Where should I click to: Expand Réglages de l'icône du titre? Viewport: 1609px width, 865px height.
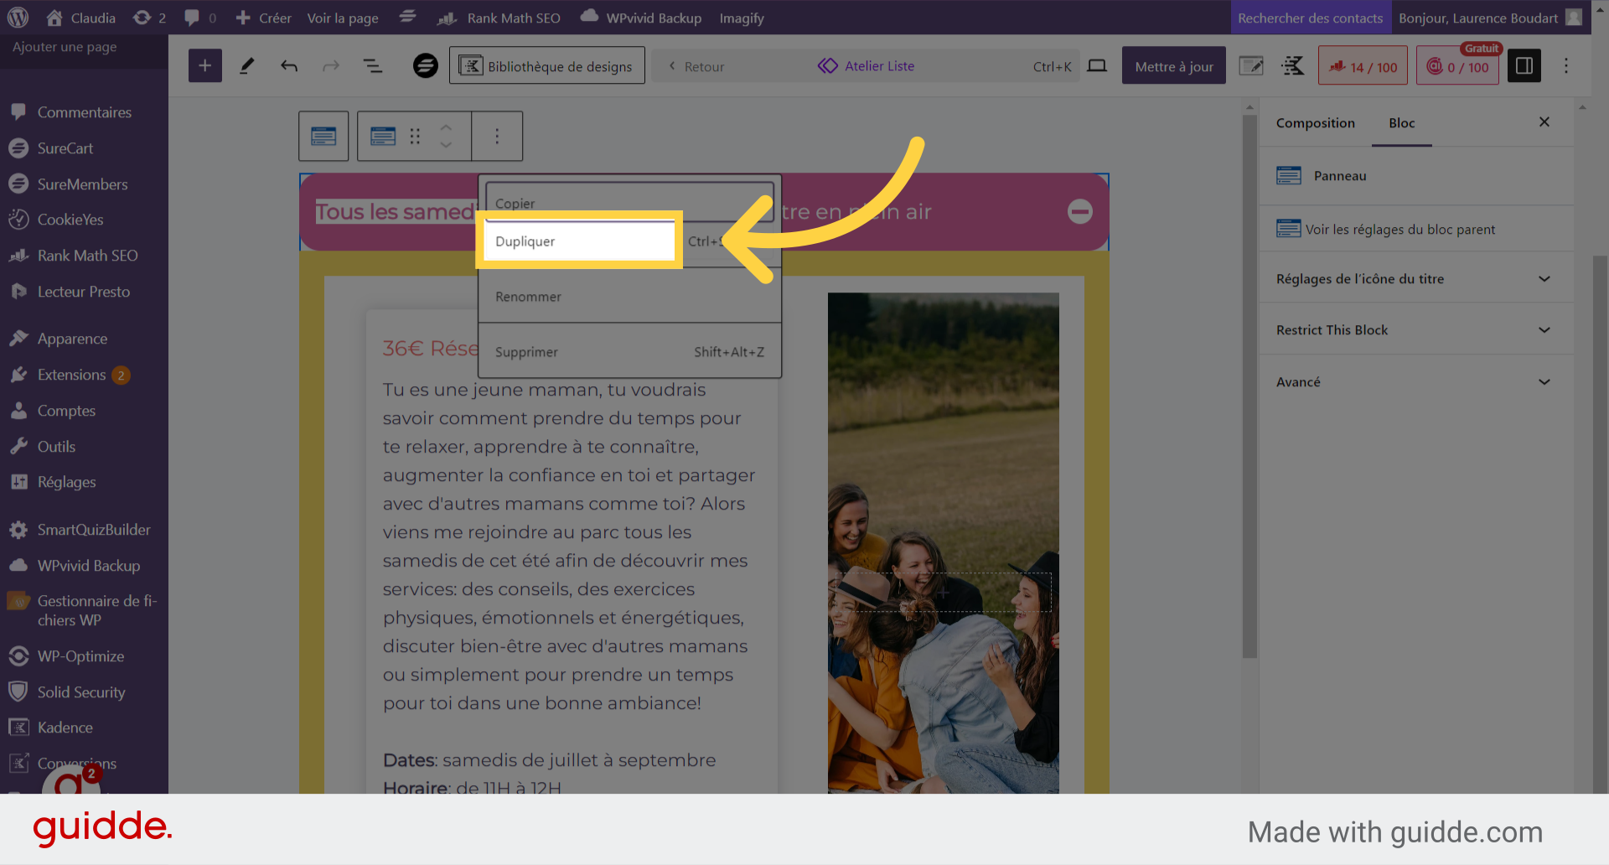[x=1415, y=279]
